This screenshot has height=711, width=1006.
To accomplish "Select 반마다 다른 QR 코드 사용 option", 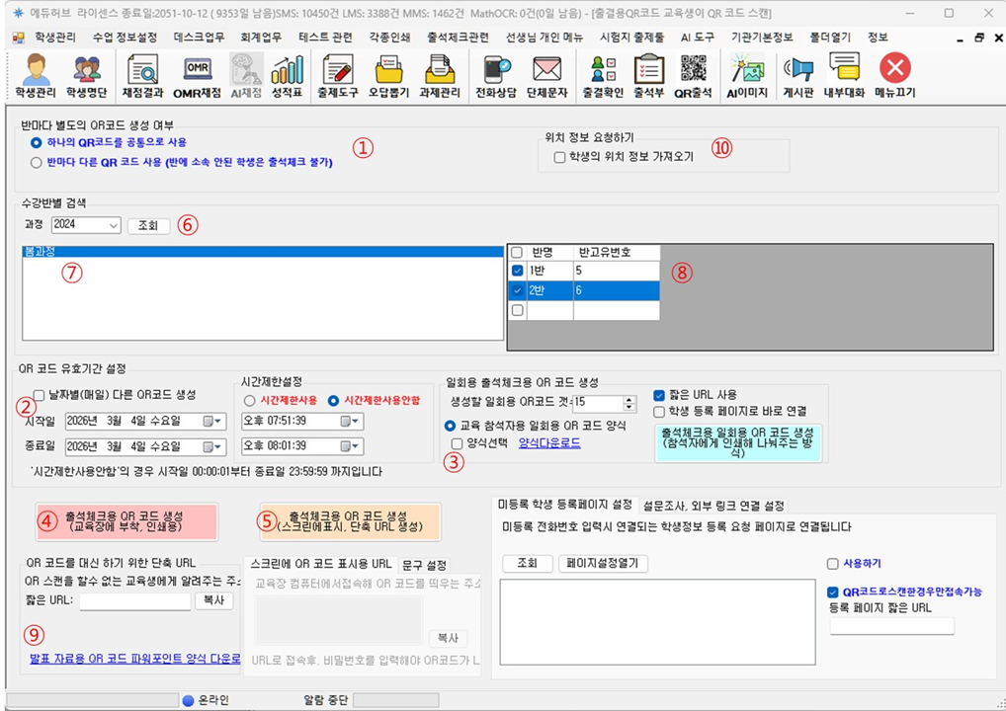I will coord(37,162).
